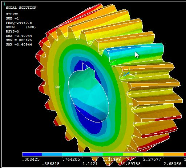Image resolution: width=186 pixels, height=168 pixels.
Task: Click the yellow-green legend swatch
Action: [133, 154]
